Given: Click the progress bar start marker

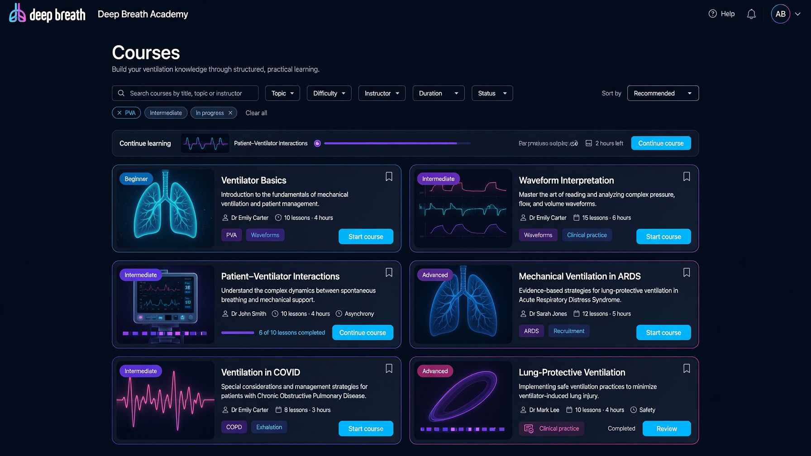Looking at the screenshot, I should 317,143.
